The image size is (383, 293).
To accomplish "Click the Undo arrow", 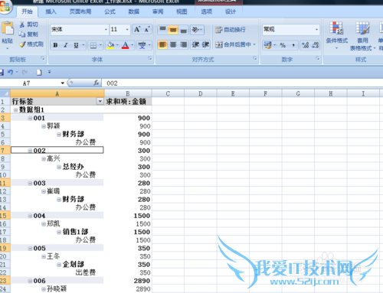I will coord(10,73).
